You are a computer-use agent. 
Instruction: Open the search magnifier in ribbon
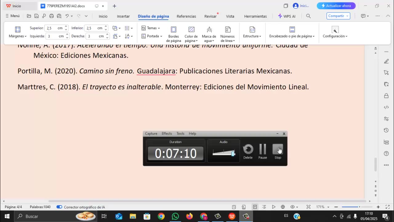pos(308,16)
